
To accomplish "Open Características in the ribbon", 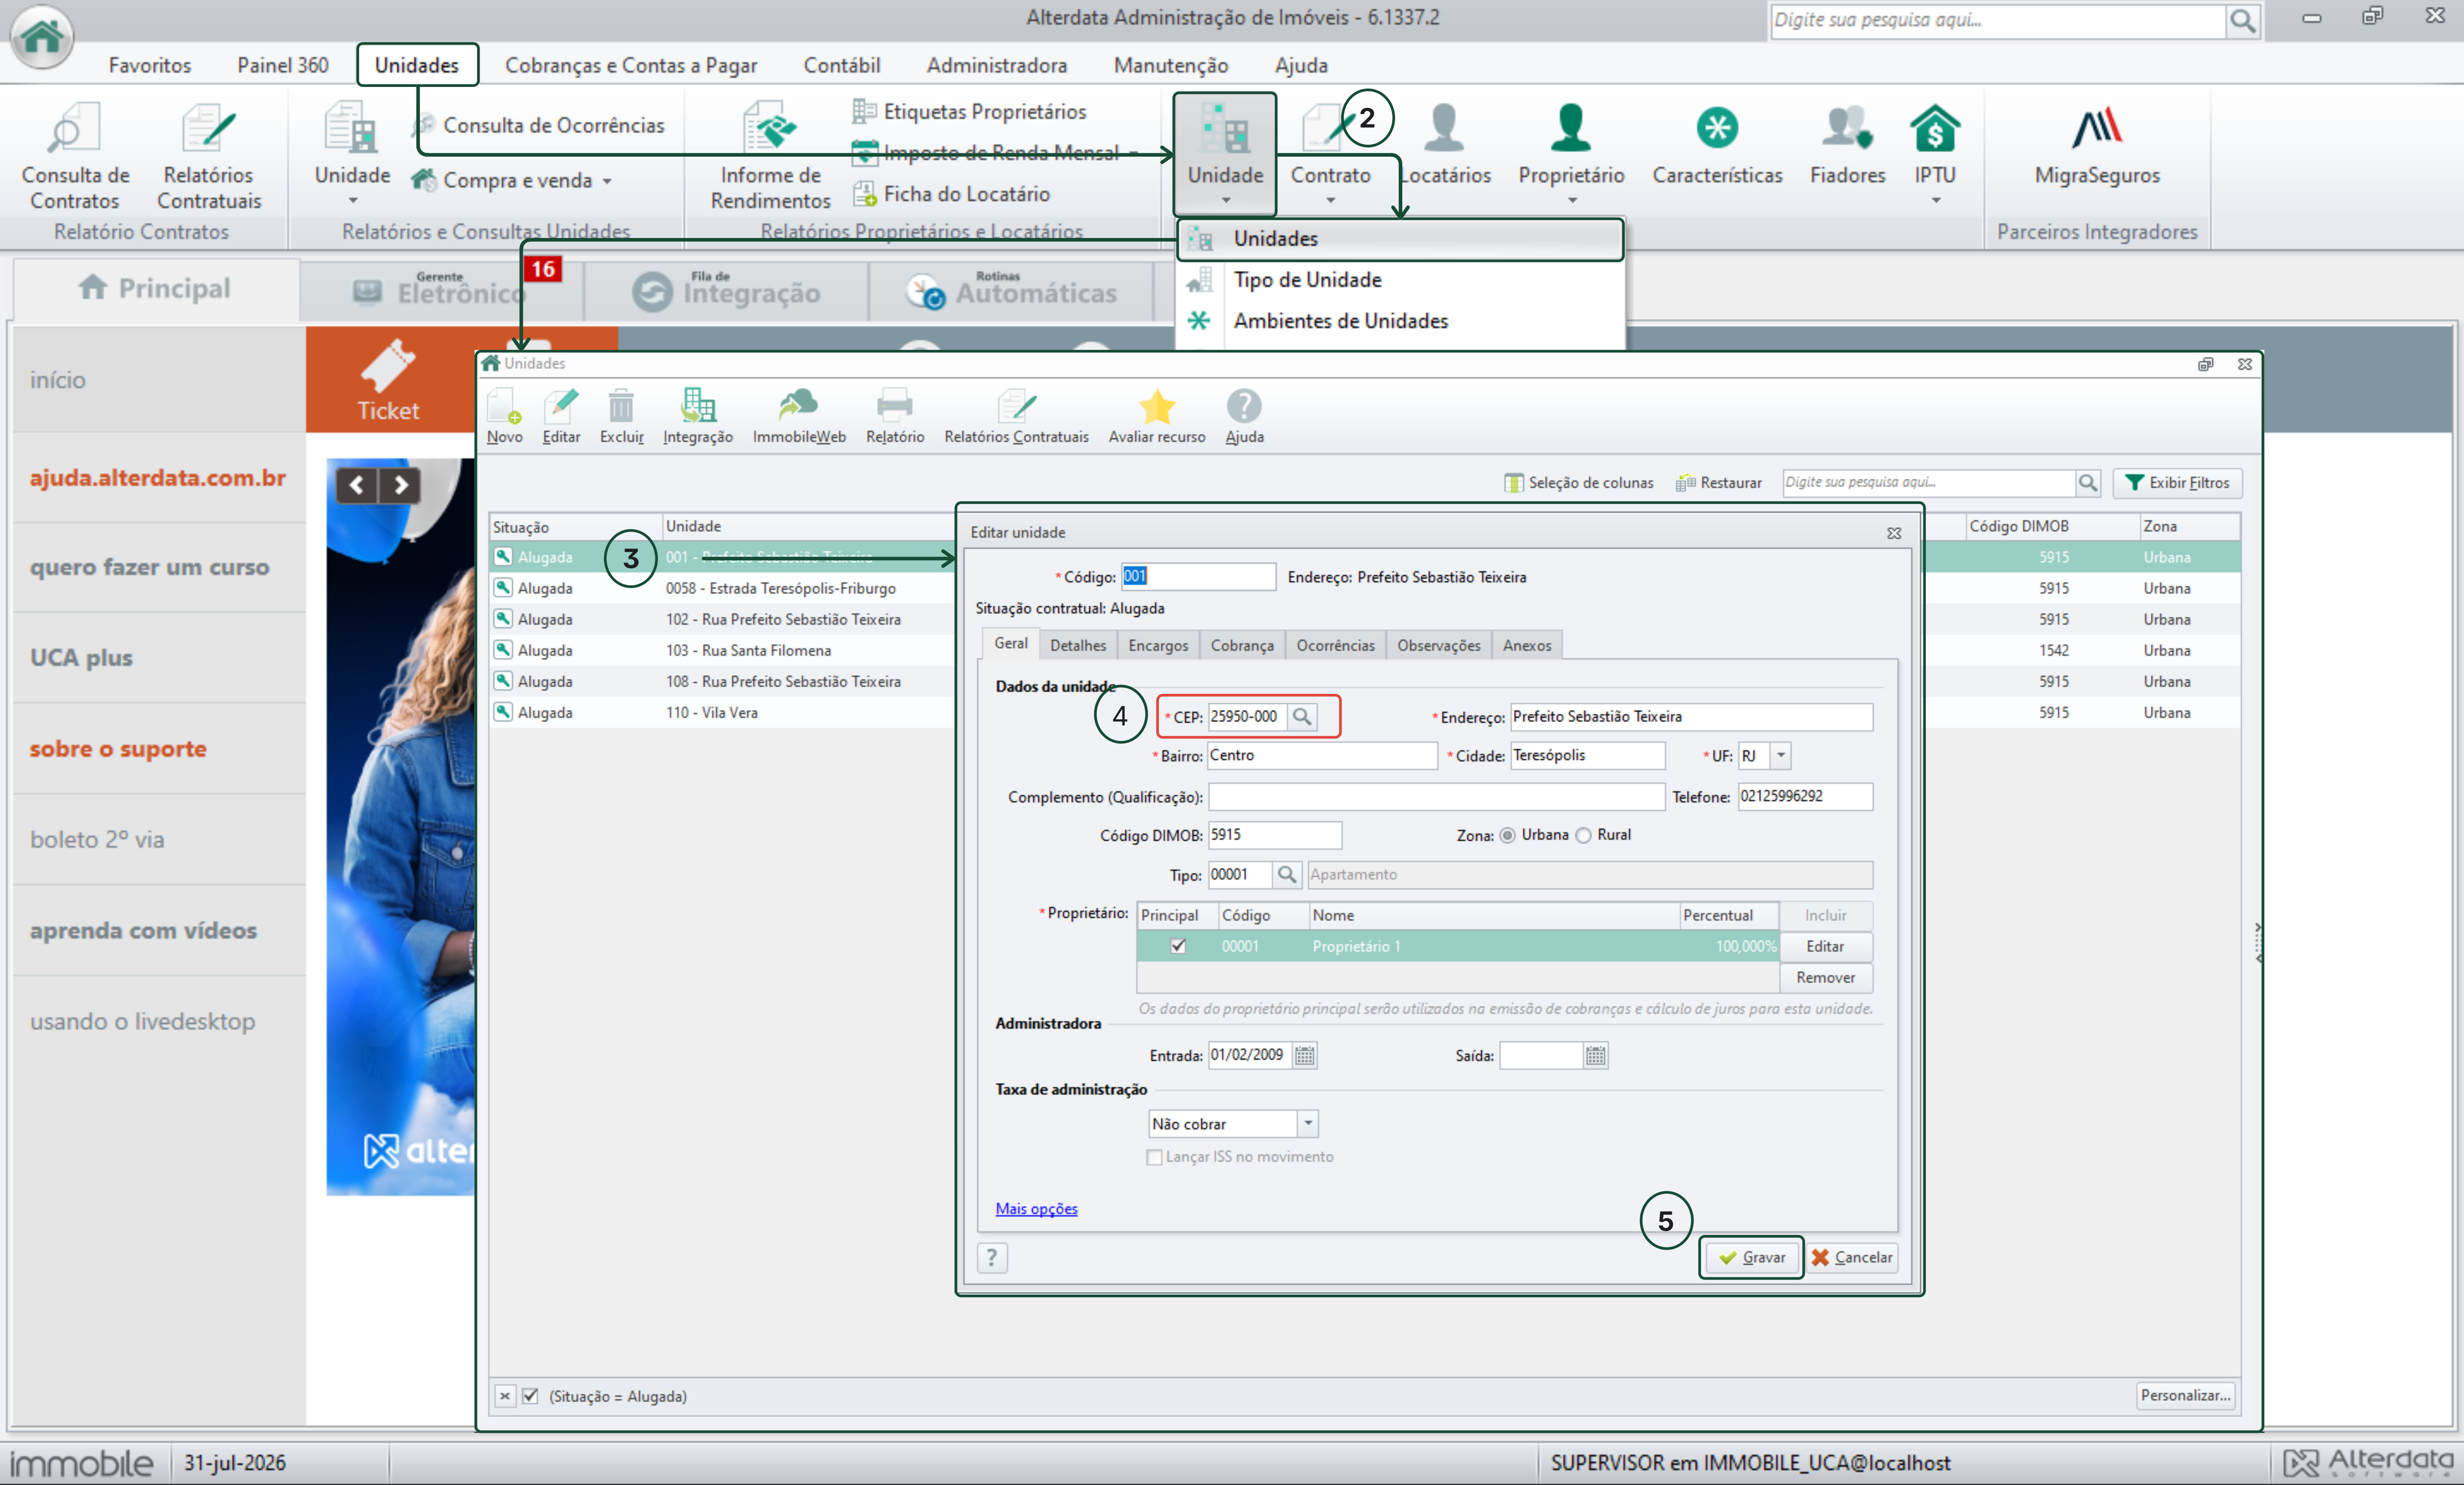I will [1717, 145].
